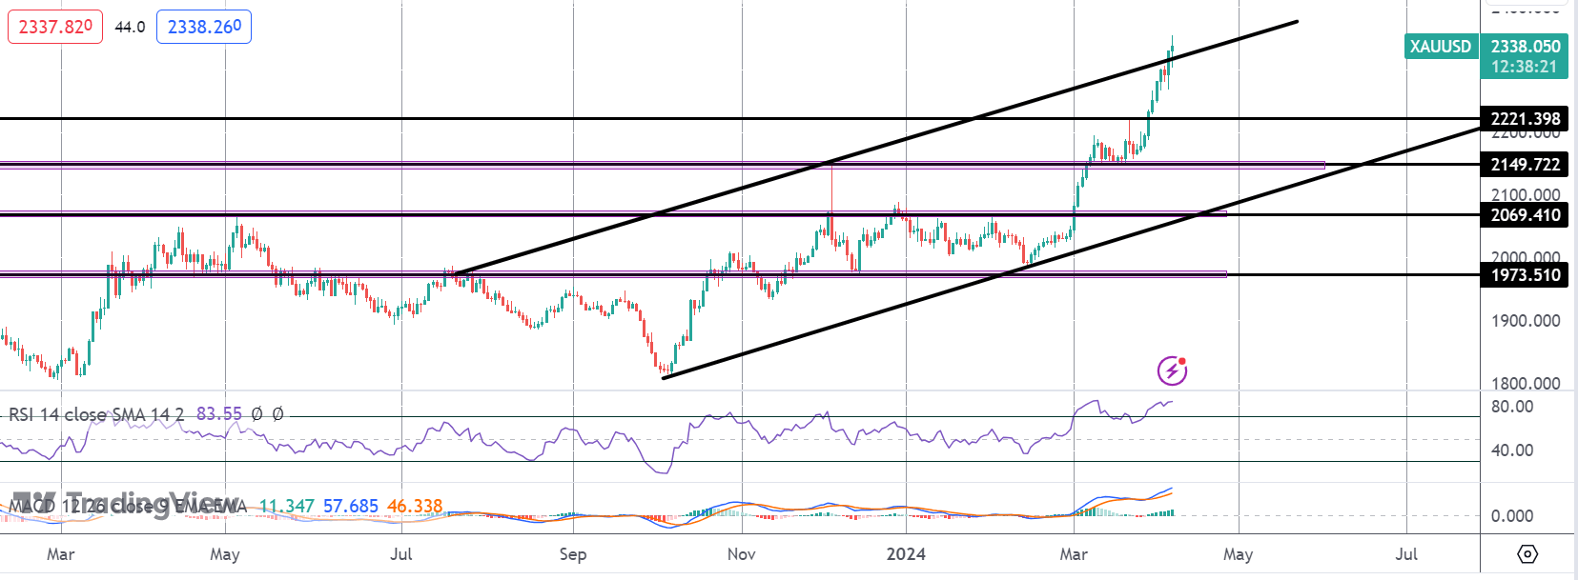
Task: Click the 2024 label on time axis
Action: (906, 554)
